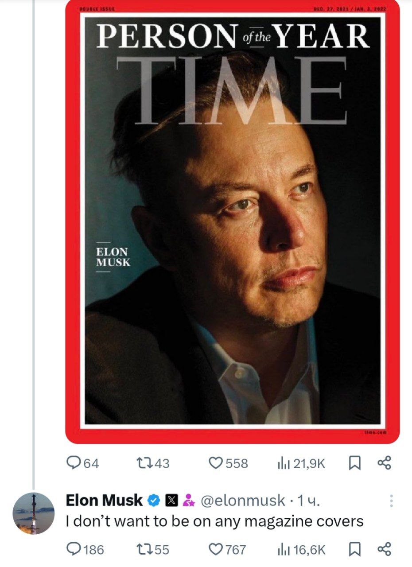View analytics showing 16,6K views

coord(301,550)
